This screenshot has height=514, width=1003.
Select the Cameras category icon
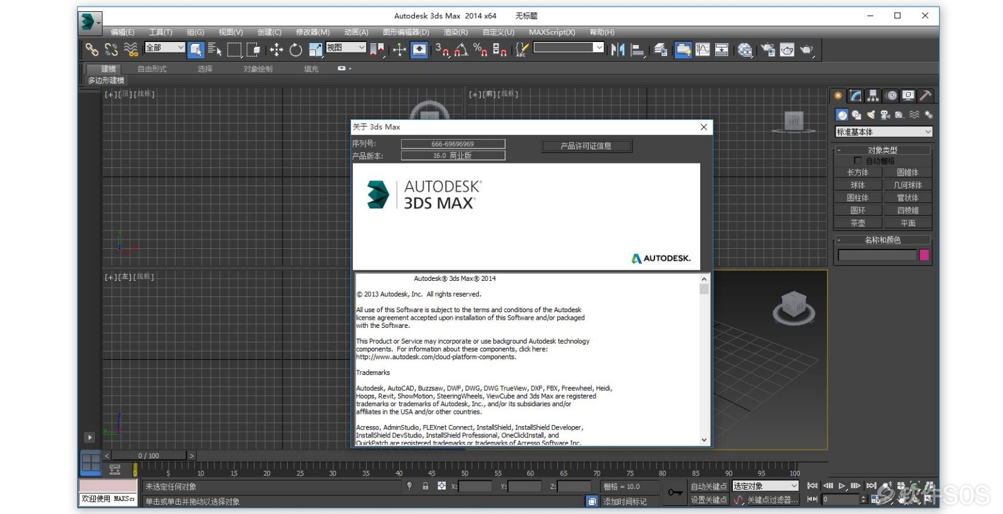pyautogui.click(x=885, y=115)
